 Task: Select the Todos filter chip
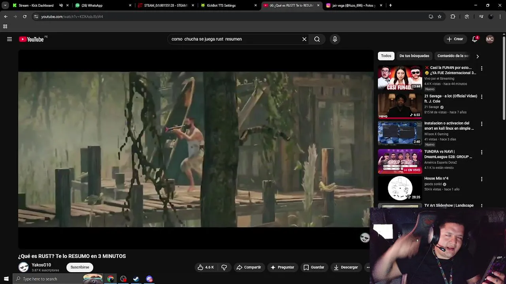point(386,56)
